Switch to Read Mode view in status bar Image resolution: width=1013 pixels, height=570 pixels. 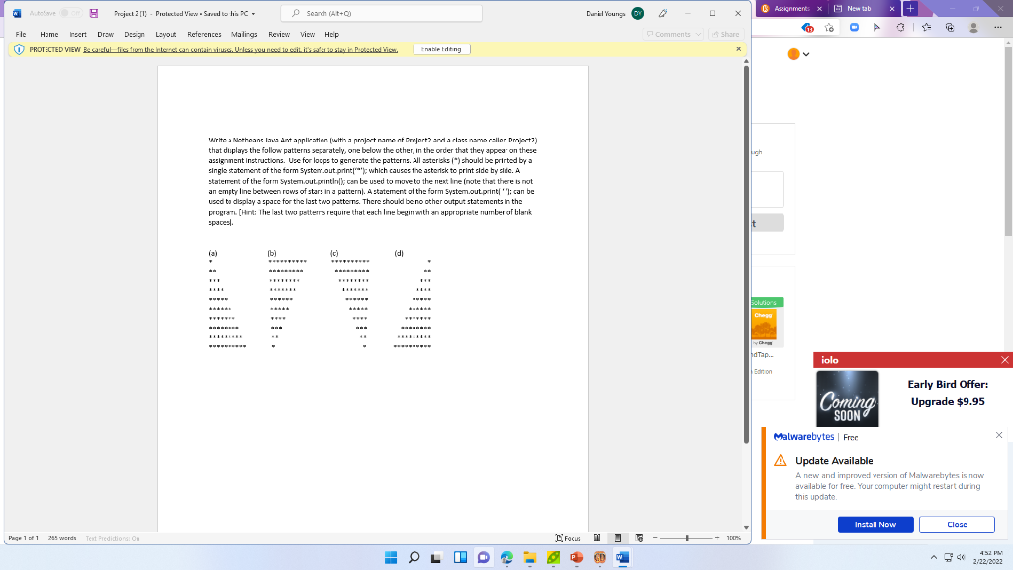coord(597,537)
